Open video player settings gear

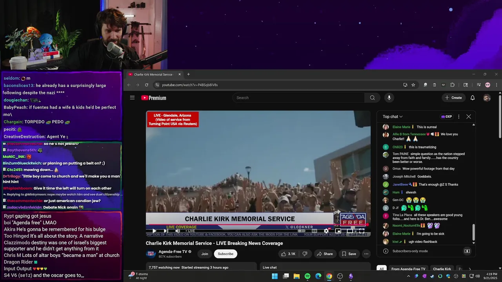coord(326,231)
